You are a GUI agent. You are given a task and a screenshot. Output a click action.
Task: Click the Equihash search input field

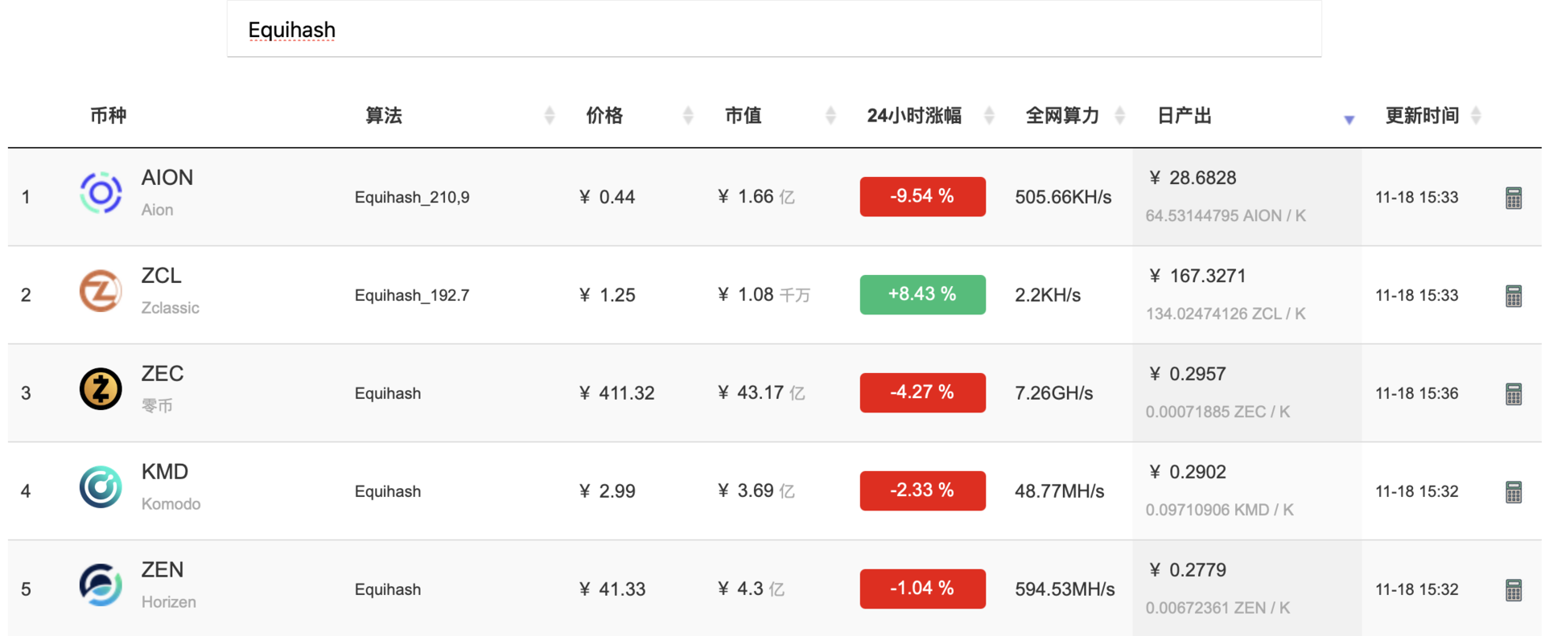point(774,31)
